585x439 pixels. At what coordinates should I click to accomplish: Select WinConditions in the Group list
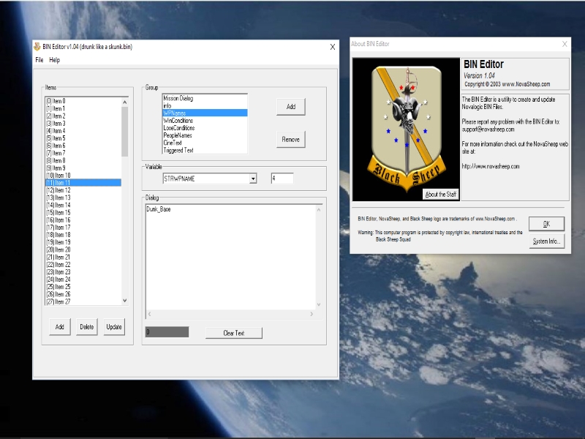(205, 121)
